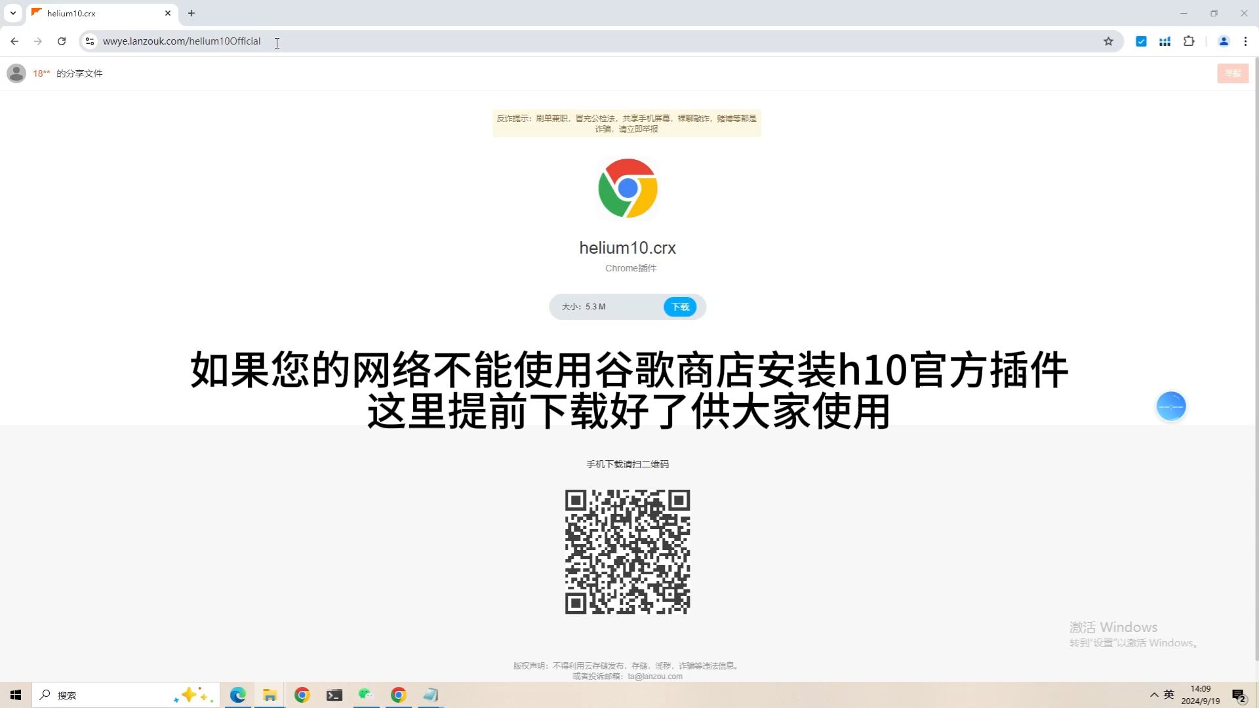Click the browser back arrow
Image resolution: width=1259 pixels, height=708 pixels.
14,41
